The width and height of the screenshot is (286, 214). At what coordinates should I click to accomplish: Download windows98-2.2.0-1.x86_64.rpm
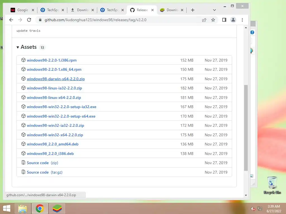point(54,69)
